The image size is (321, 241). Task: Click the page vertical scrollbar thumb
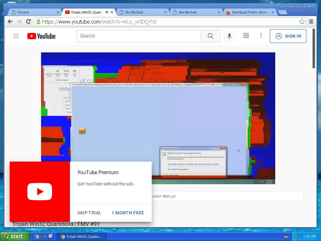pyautogui.click(x=313, y=49)
